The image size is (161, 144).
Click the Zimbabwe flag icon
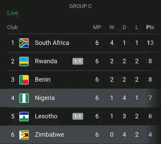coord(24,135)
